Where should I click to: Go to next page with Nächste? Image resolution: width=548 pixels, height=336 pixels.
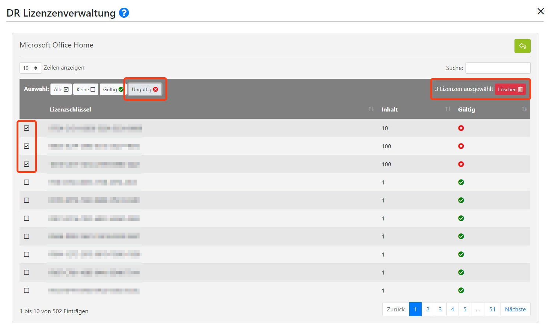tap(515, 310)
